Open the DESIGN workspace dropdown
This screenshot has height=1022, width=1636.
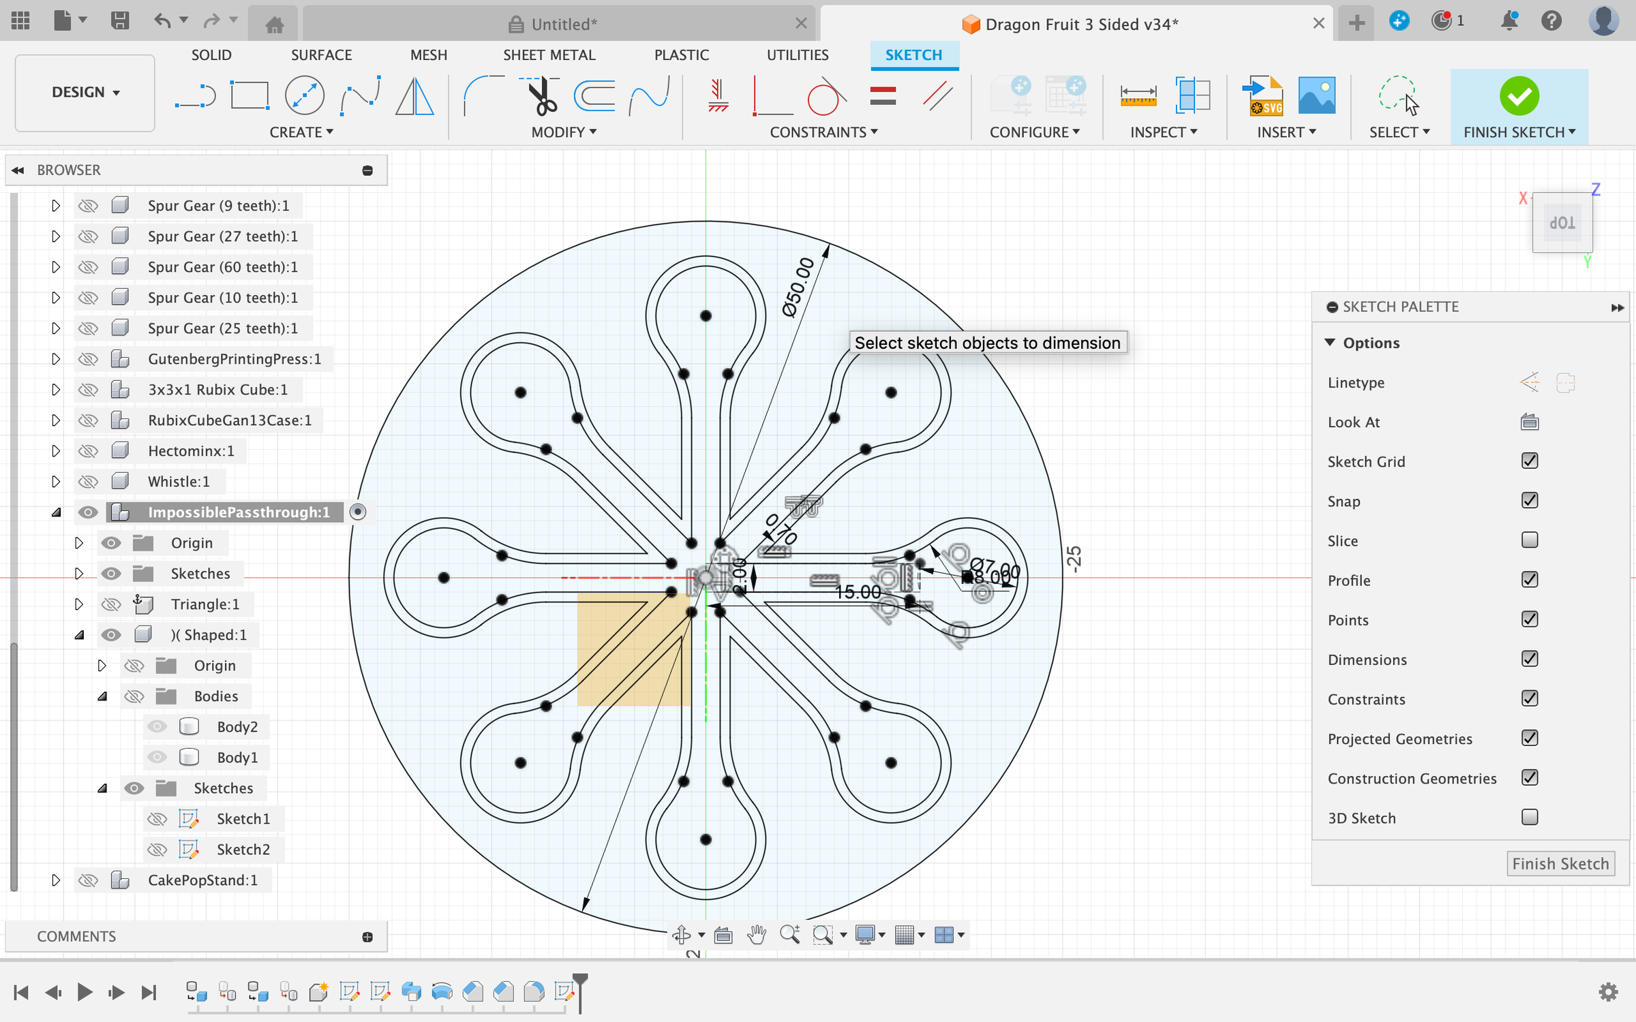click(85, 92)
